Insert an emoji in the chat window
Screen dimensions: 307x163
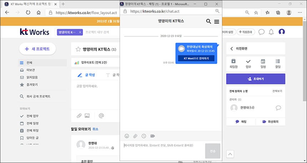click(127, 136)
